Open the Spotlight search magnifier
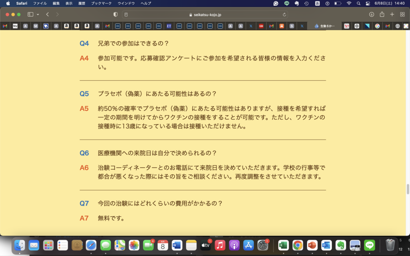The width and height of the screenshot is (410, 256). [358, 3]
